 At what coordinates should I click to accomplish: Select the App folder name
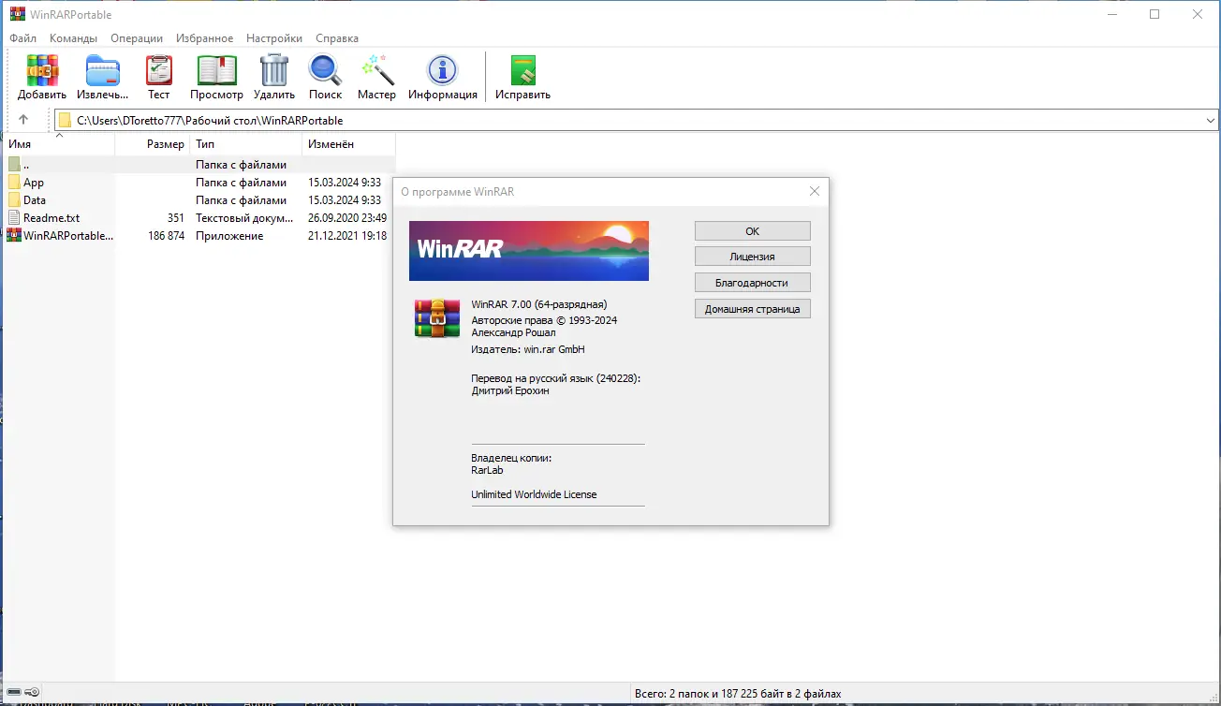click(x=34, y=183)
